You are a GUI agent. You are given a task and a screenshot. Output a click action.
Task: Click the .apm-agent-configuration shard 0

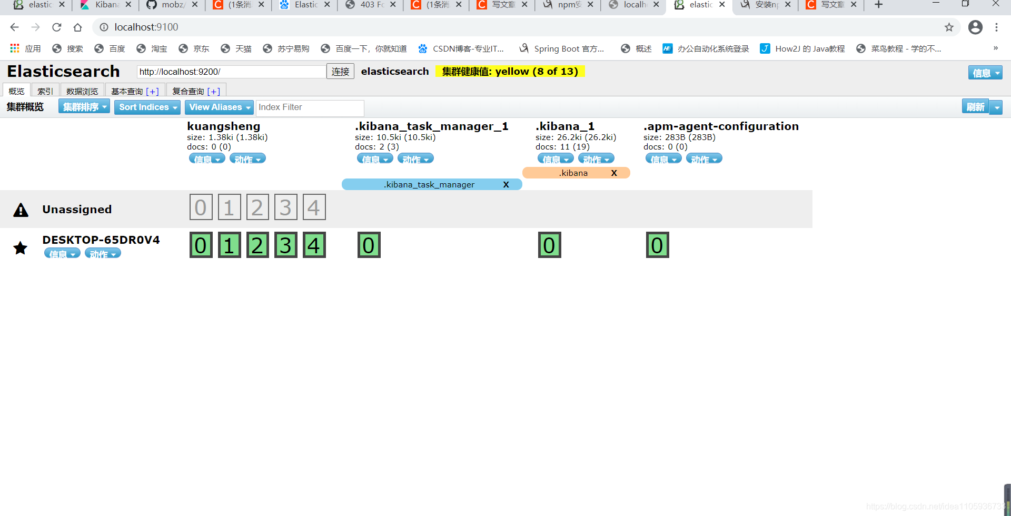[x=657, y=245]
